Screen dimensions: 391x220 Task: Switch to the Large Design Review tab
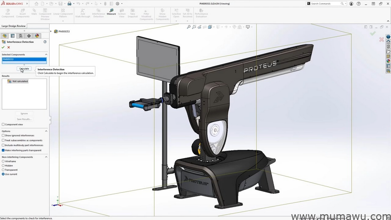[x=13, y=26]
